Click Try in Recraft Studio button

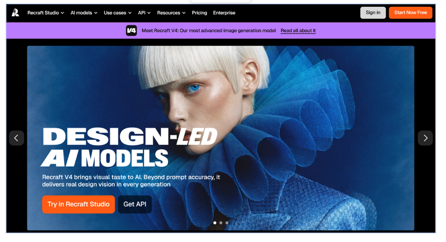coord(78,204)
